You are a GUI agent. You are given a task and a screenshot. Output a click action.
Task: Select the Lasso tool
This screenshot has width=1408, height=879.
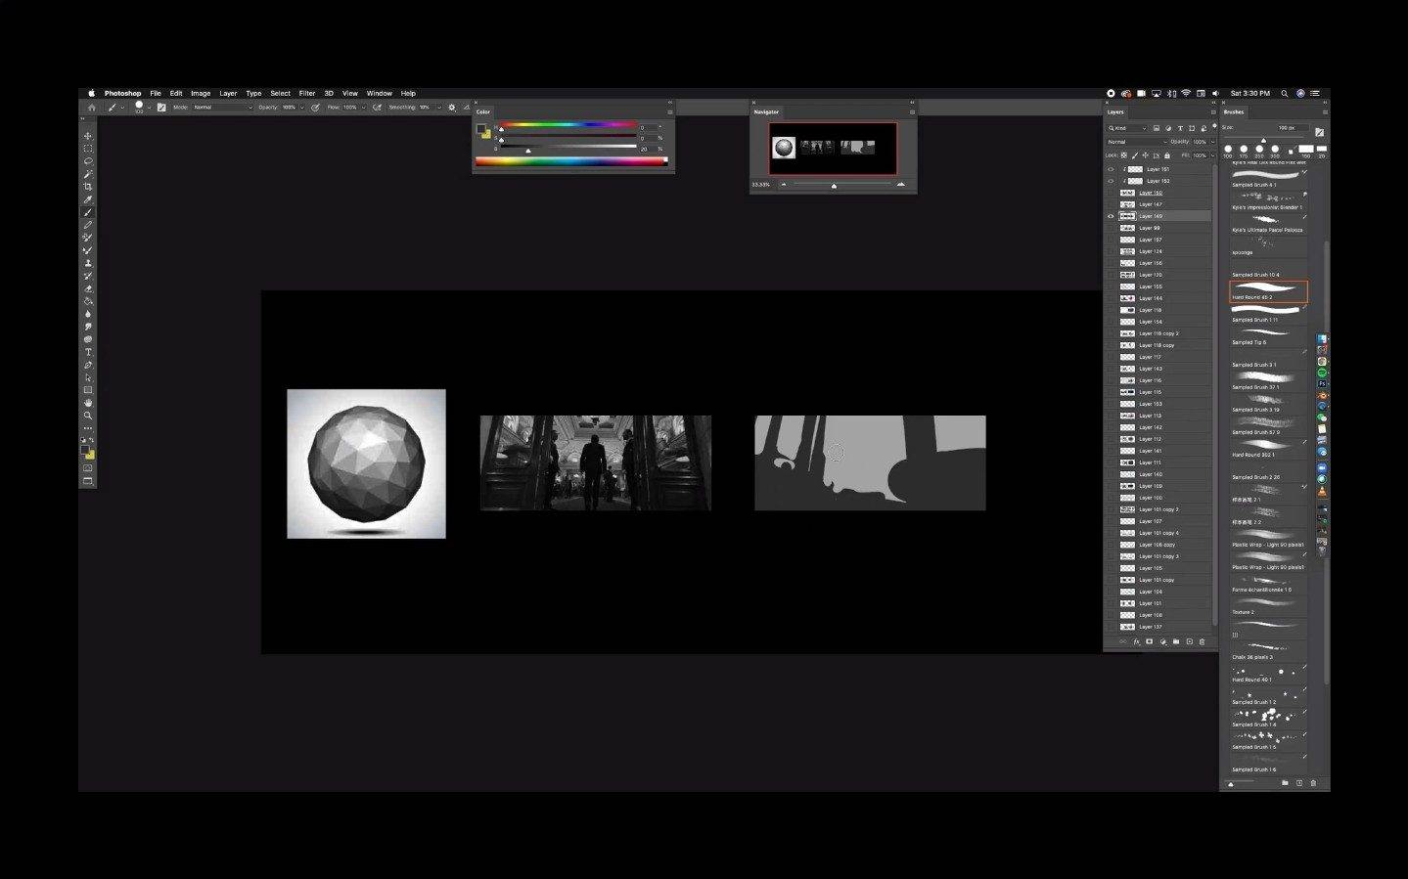(88, 161)
